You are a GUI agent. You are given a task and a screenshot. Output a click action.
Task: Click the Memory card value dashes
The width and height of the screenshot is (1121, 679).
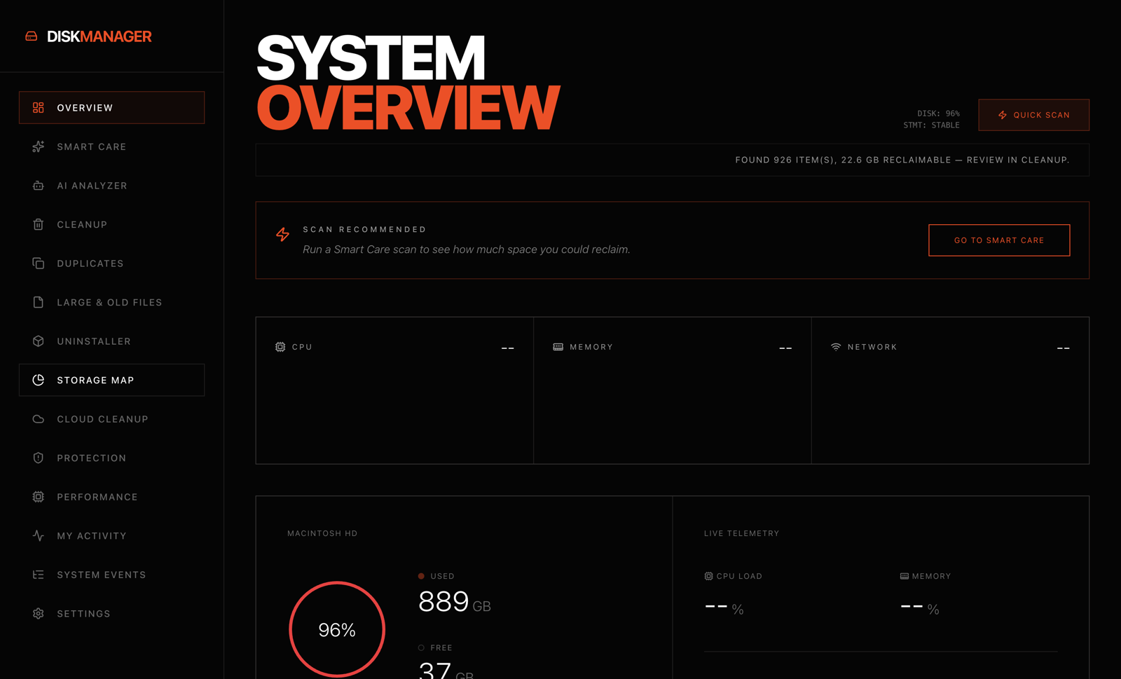(785, 348)
